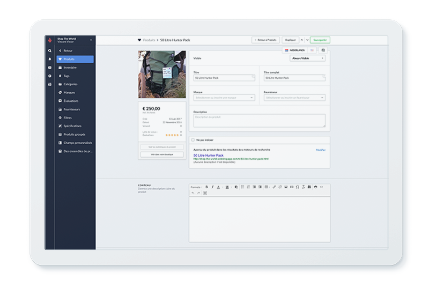Screen dimensions: 429x295
Task: Open the calendar icon in the sidebar
Action: coord(50,84)
